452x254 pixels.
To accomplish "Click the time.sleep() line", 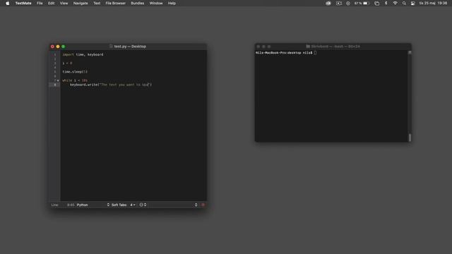I will [x=75, y=72].
